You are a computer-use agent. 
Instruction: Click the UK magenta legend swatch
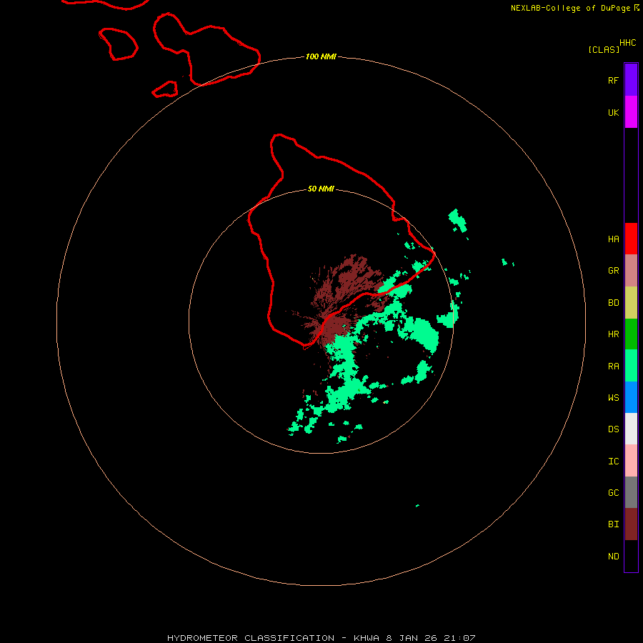631,112
